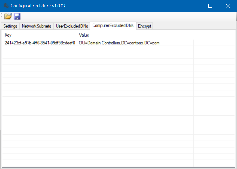Select the ComputerExcludedDNs tab
This screenshot has width=237, height=169.
[113, 25]
